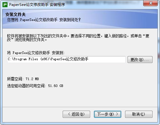Continue with the 下一步(N) button

pos(108,114)
